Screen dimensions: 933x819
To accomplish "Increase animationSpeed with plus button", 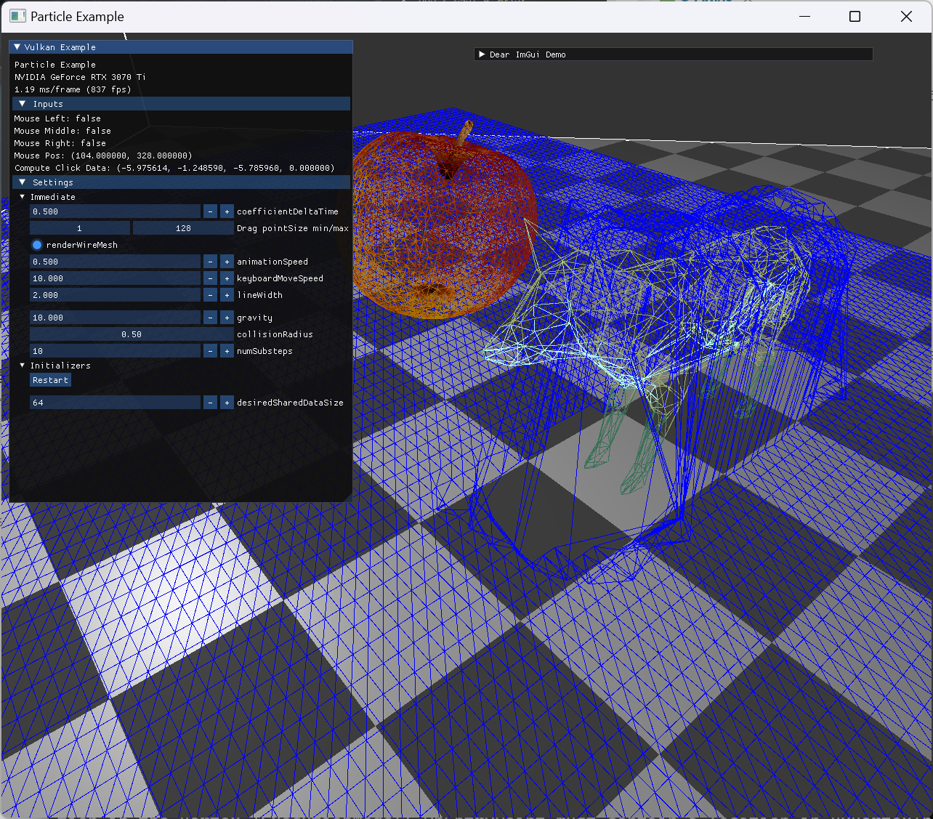I will pyautogui.click(x=227, y=262).
